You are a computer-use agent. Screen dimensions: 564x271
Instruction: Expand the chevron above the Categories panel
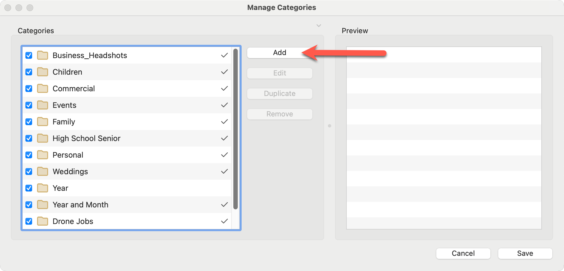click(x=318, y=26)
